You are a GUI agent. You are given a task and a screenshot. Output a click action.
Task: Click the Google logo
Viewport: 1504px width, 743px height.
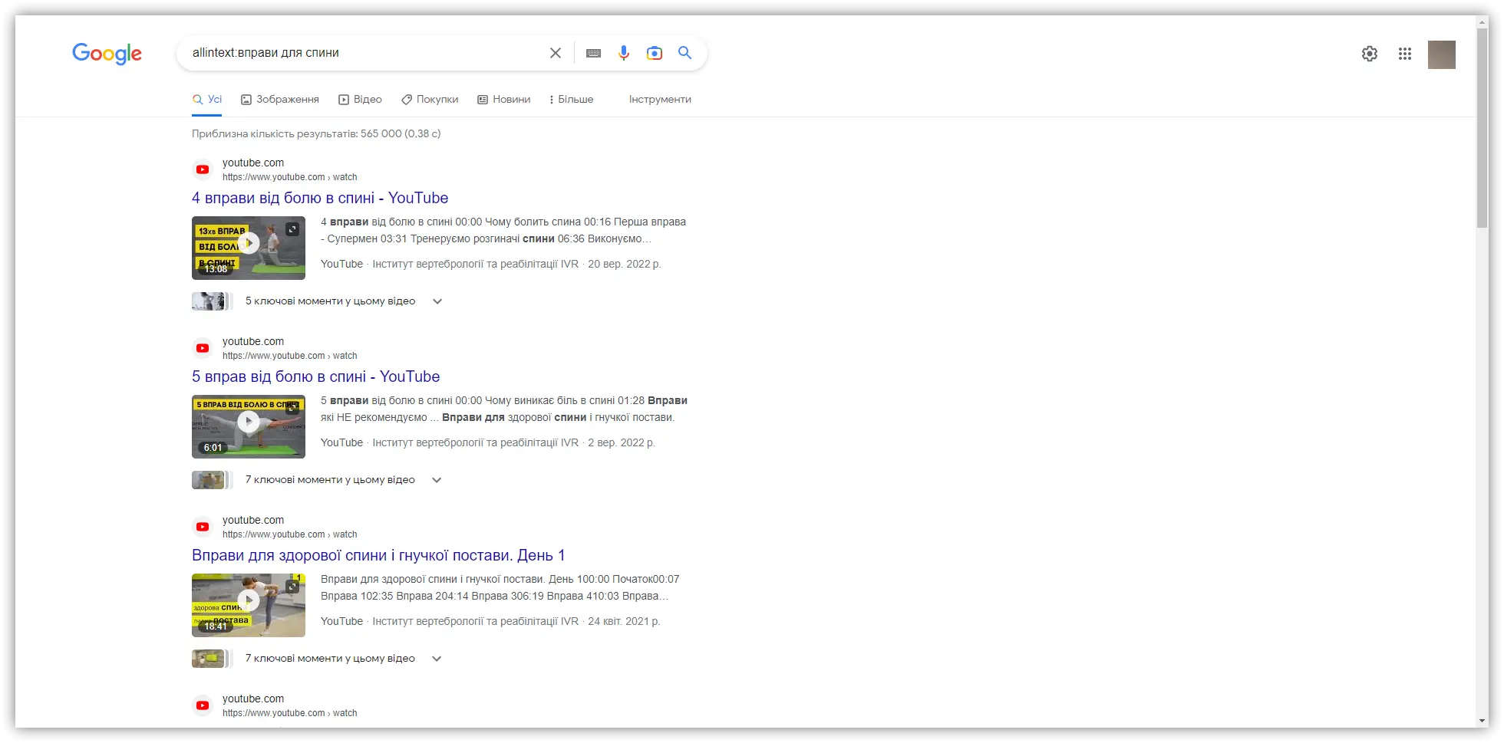pos(107,53)
